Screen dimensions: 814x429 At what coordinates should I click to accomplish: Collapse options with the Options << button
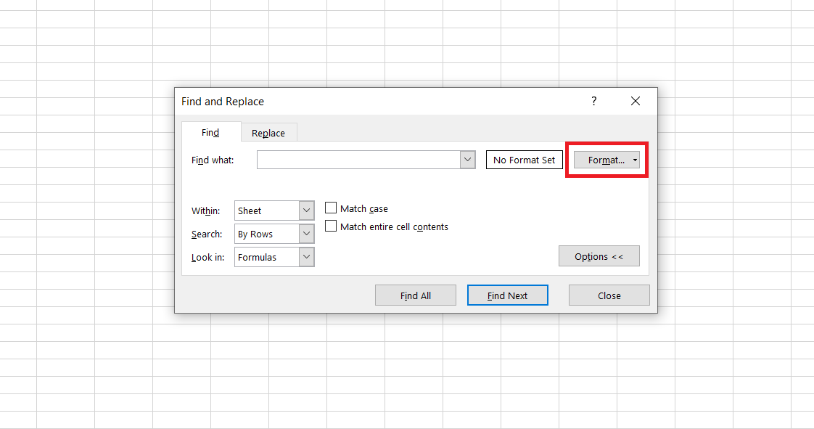(599, 256)
